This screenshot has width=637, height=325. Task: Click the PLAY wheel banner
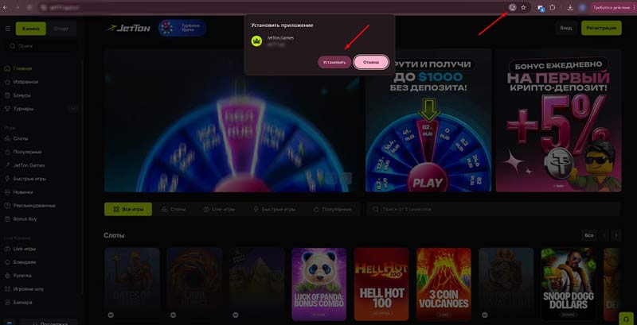(428, 120)
